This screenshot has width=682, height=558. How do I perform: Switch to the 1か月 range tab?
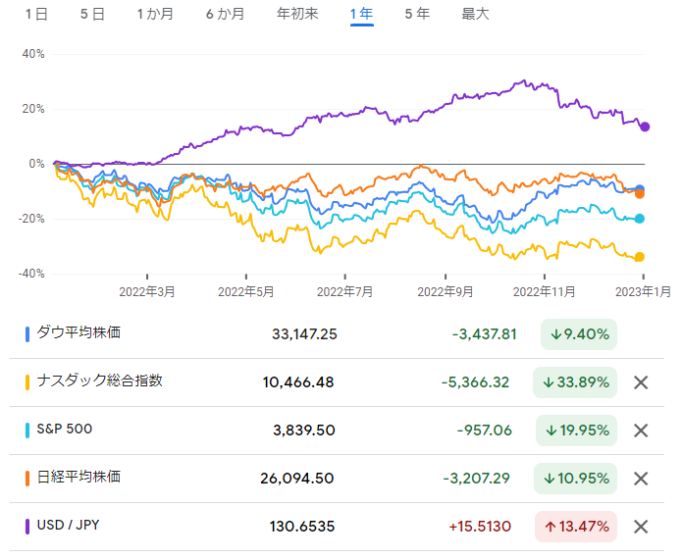(x=155, y=14)
